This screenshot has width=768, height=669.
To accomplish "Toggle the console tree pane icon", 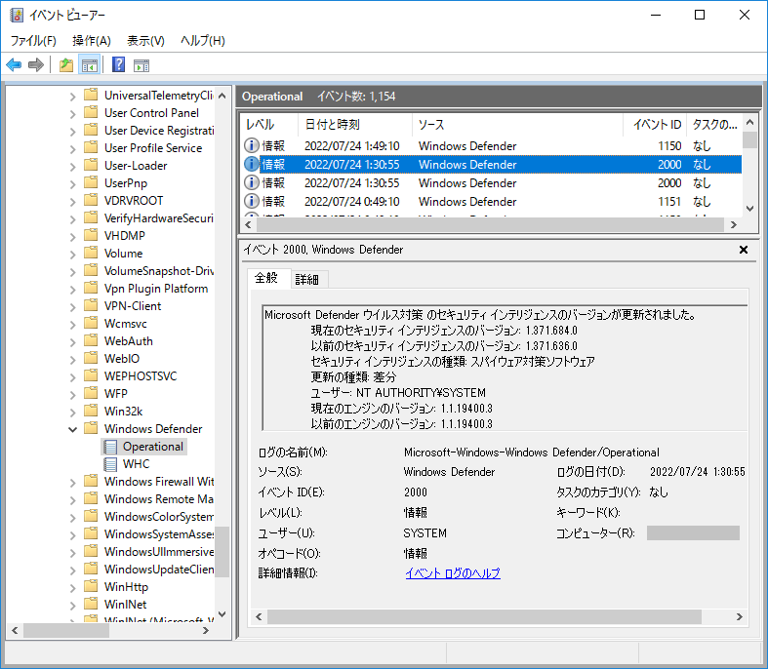I will tap(90, 64).
